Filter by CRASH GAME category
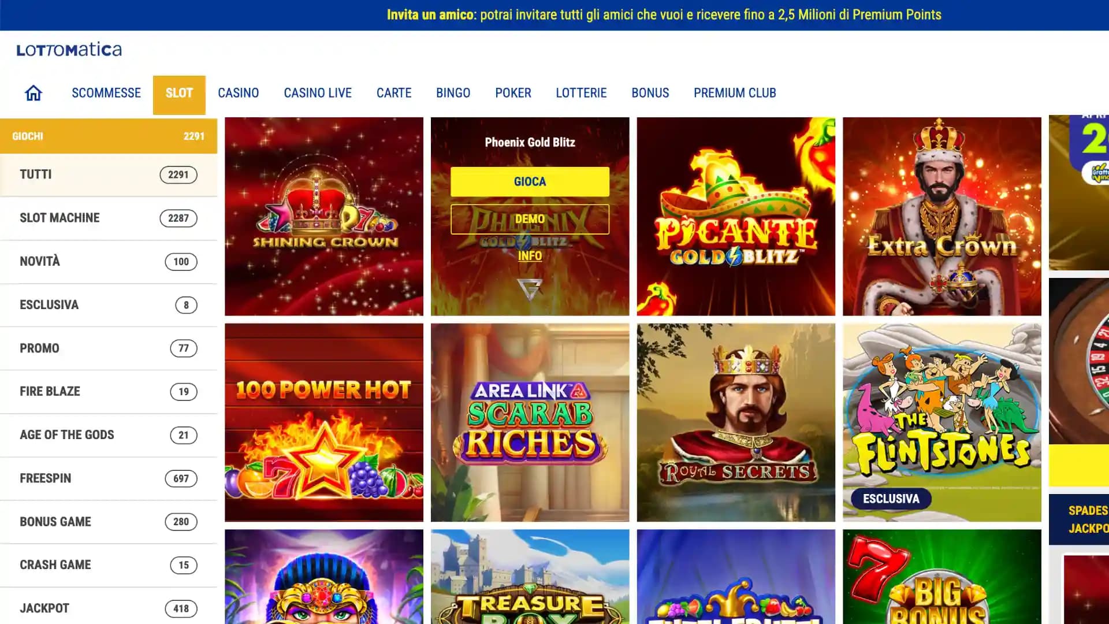This screenshot has width=1109, height=624. pyautogui.click(x=109, y=565)
